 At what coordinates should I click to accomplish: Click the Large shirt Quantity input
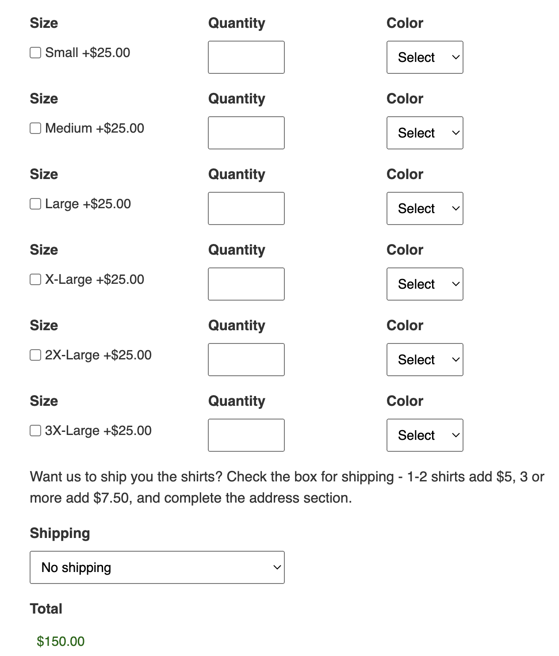[x=246, y=209]
